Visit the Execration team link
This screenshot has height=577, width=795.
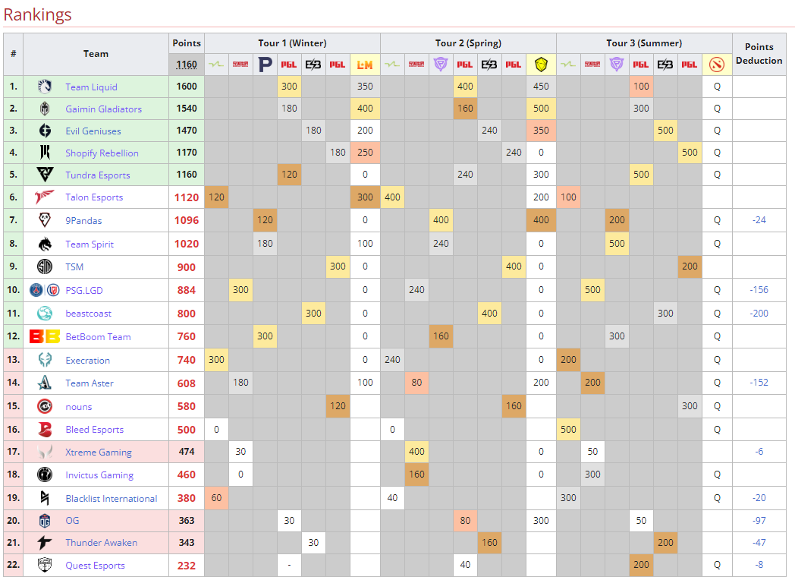[x=88, y=360]
